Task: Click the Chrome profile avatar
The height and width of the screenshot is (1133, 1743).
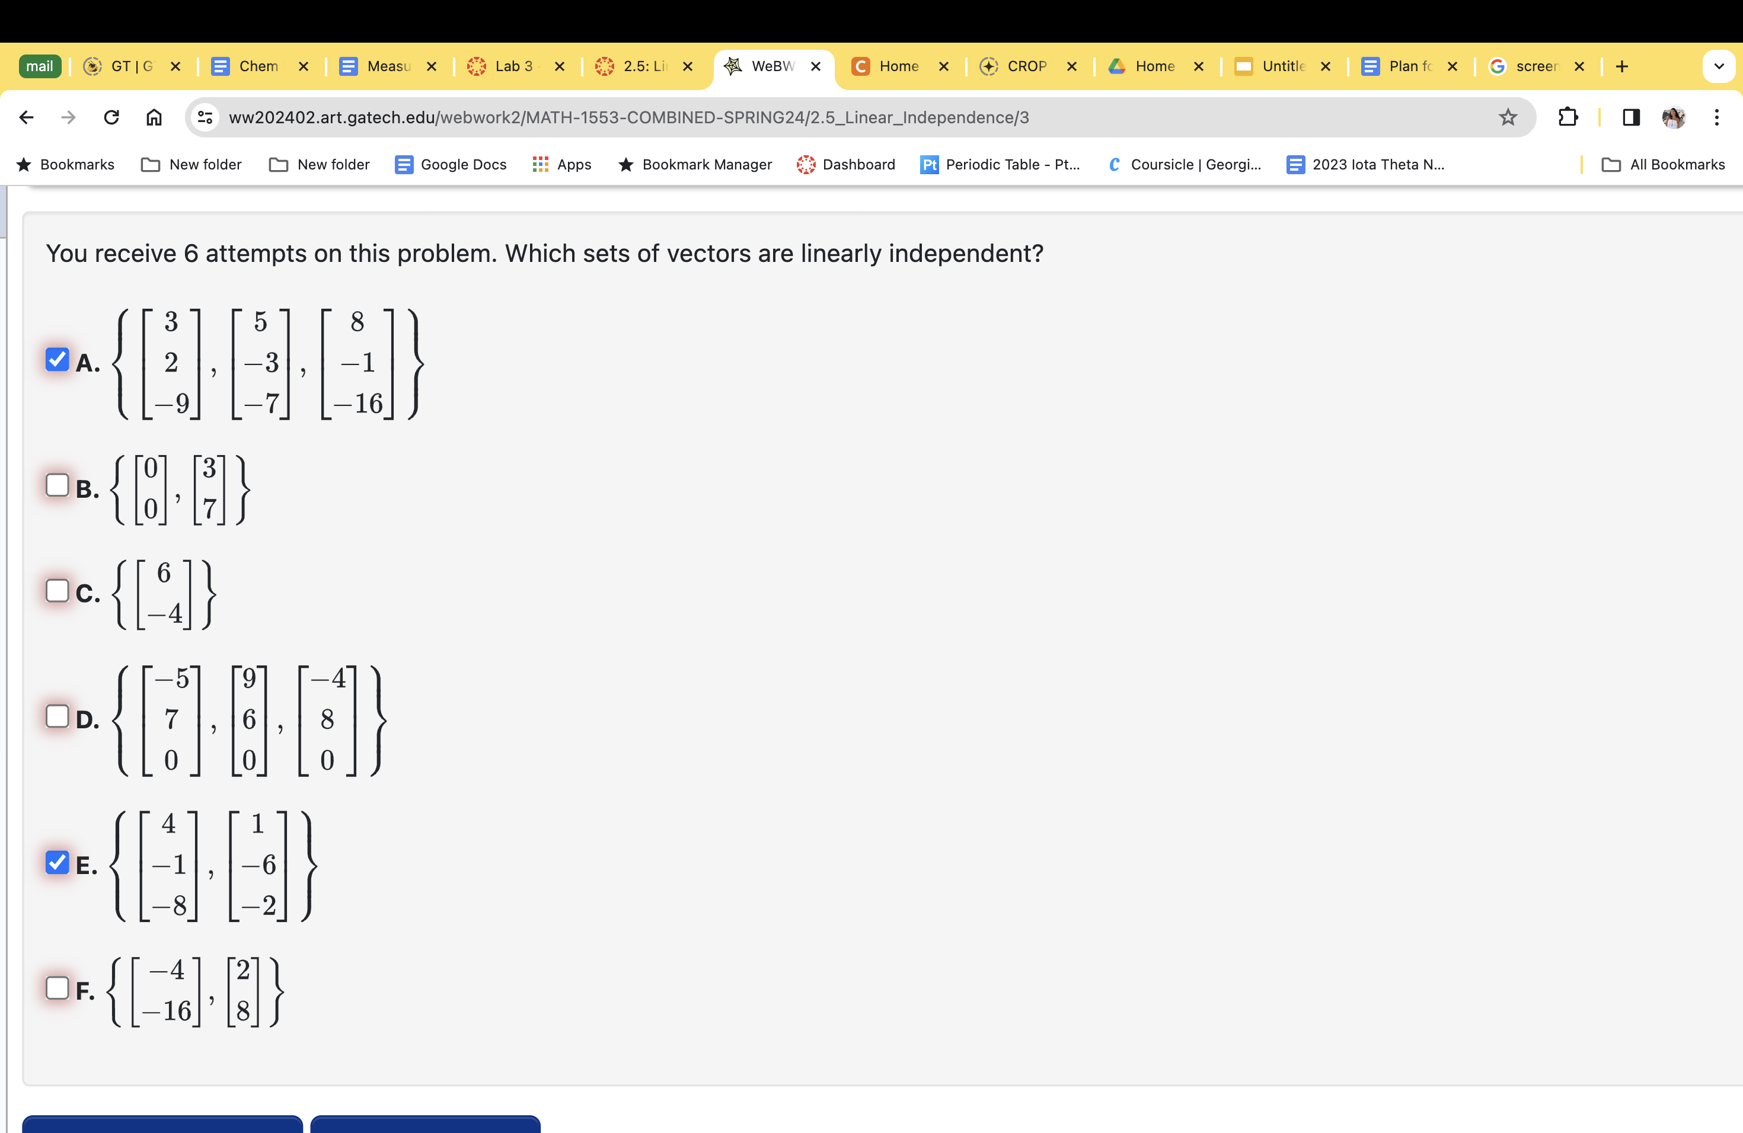Action: pyautogui.click(x=1674, y=117)
